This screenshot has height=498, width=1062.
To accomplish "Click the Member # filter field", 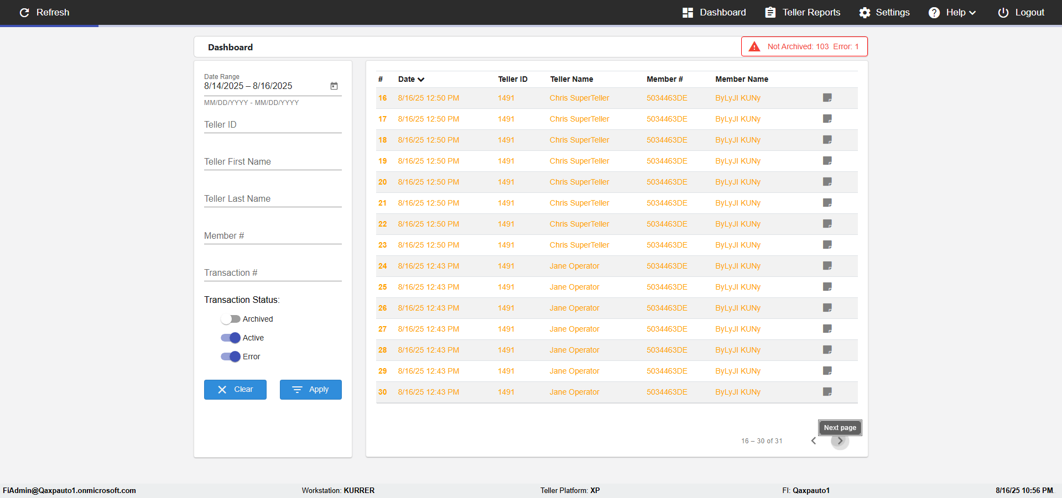I will click(x=273, y=236).
